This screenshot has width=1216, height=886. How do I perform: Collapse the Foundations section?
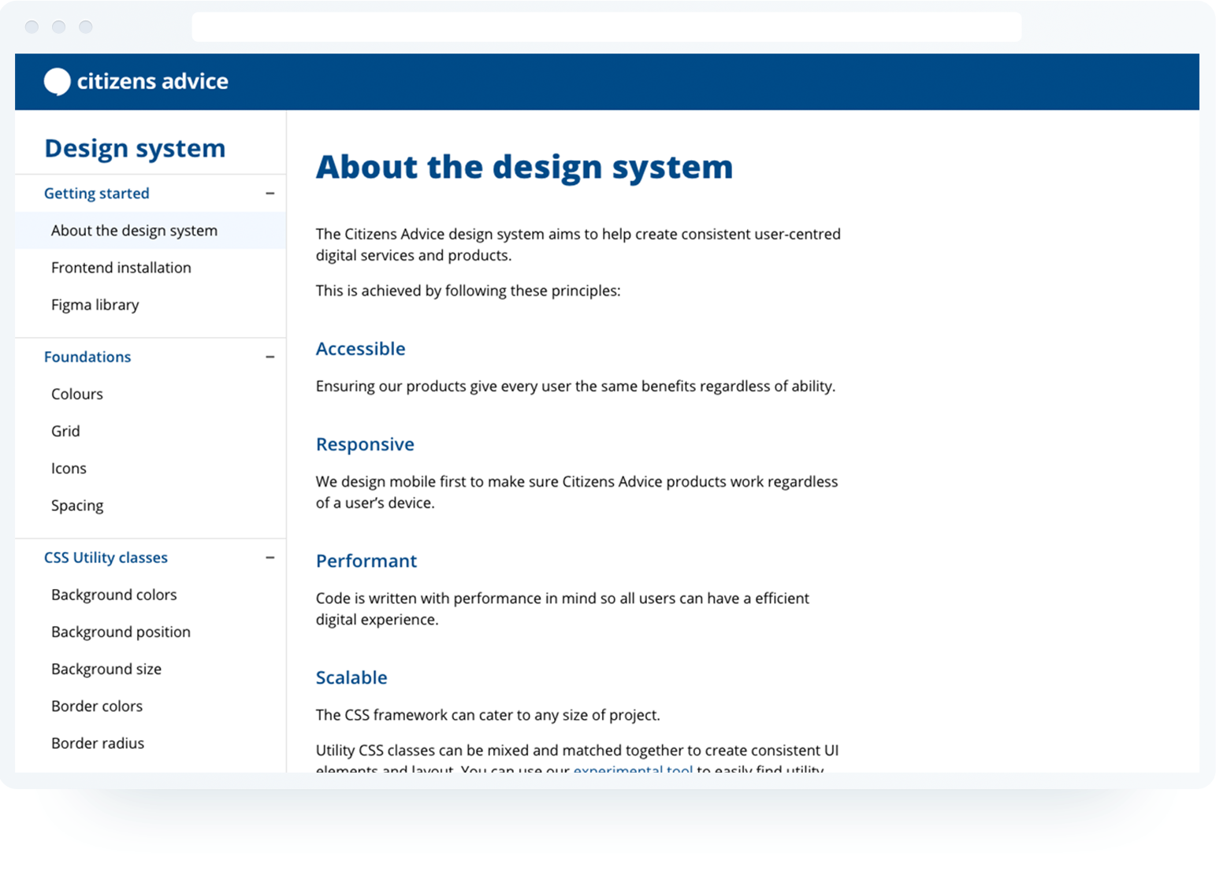[x=270, y=357]
